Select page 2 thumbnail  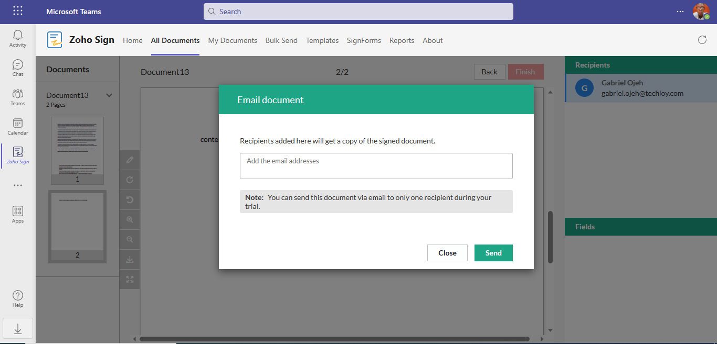click(x=77, y=227)
